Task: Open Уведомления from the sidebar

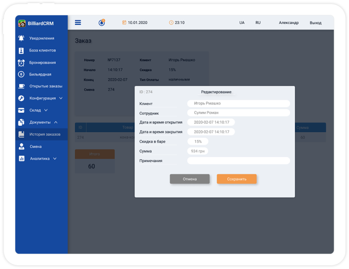Action: pyautogui.click(x=41, y=38)
